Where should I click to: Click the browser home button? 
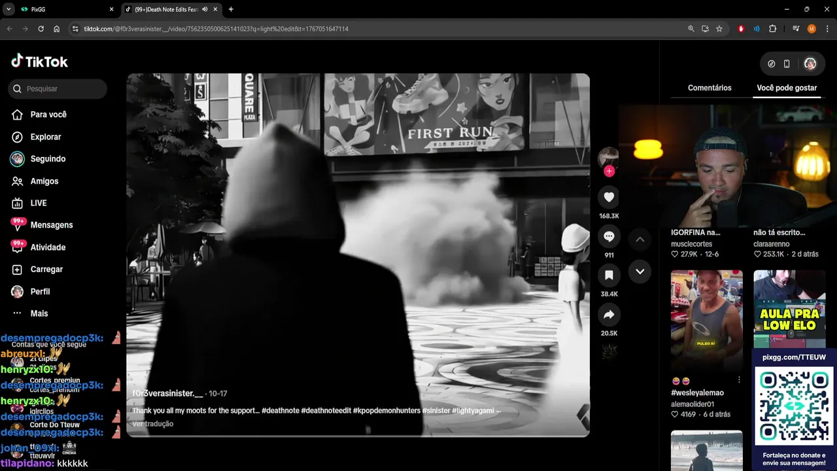click(57, 29)
